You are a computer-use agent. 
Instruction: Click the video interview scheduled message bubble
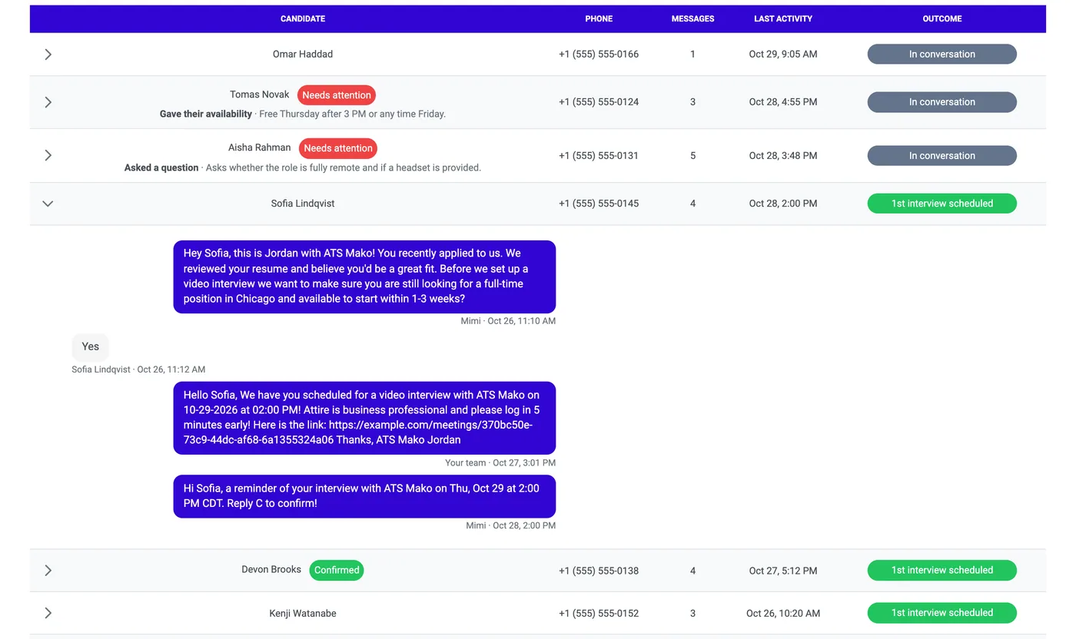[x=364, y=418]
